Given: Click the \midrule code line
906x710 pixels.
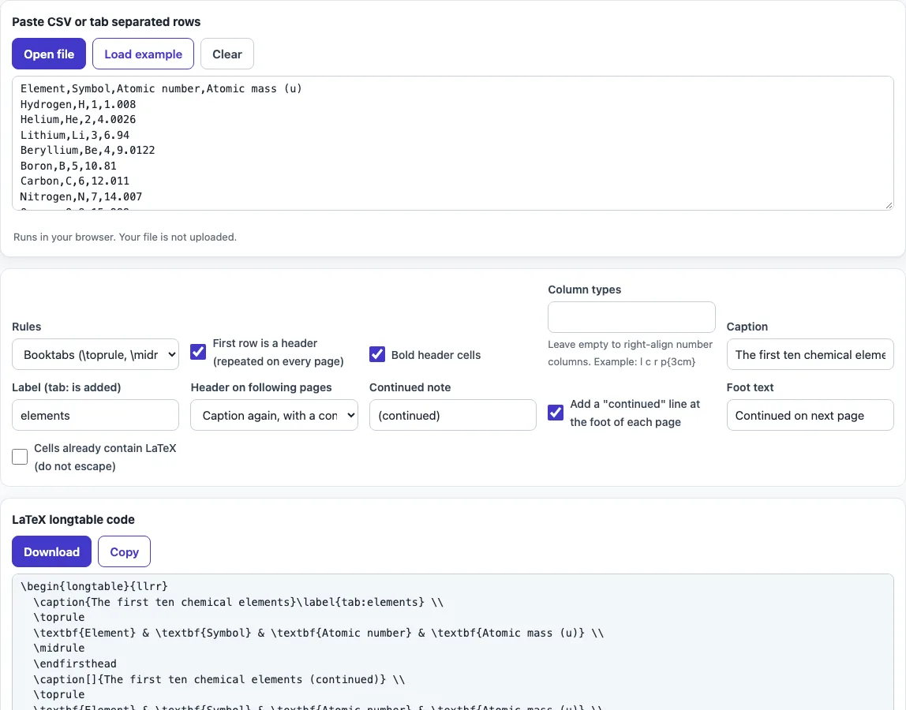Looking at the screenshot, I should [x=59, y=648].
